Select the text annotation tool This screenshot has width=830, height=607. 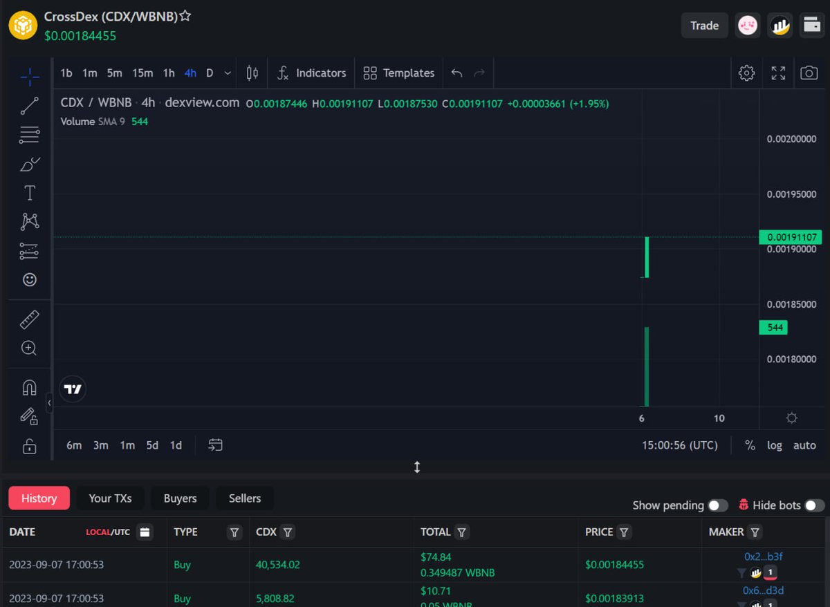click(x=29, y=193)
